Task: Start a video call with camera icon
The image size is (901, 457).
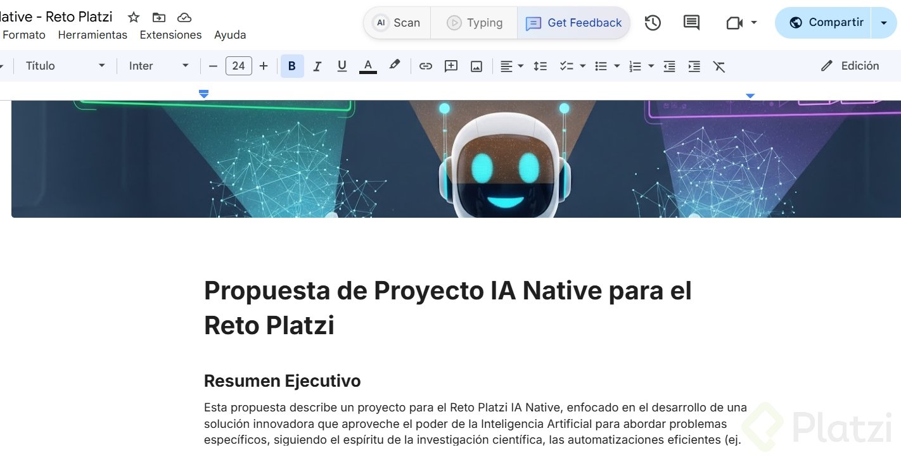Action: tap(734, 23)
